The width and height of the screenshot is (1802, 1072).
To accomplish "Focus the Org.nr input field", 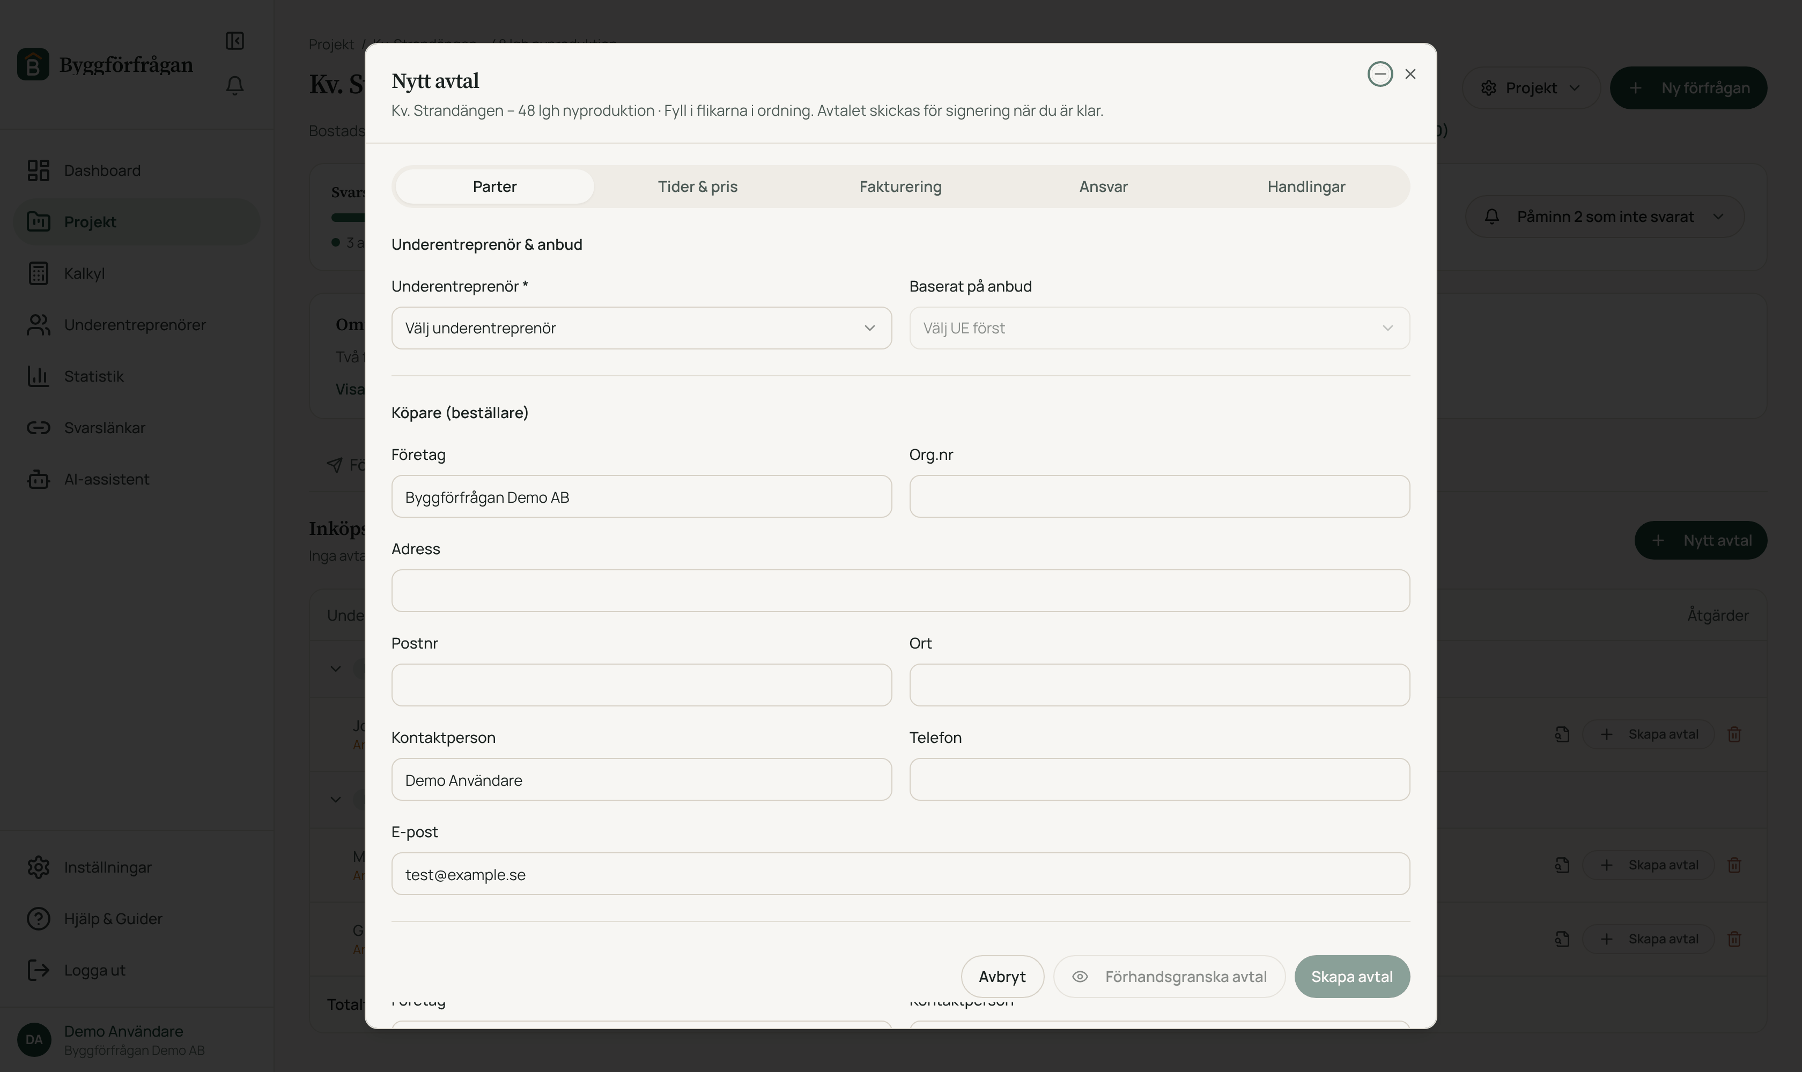I will (x=1160, y=496).
